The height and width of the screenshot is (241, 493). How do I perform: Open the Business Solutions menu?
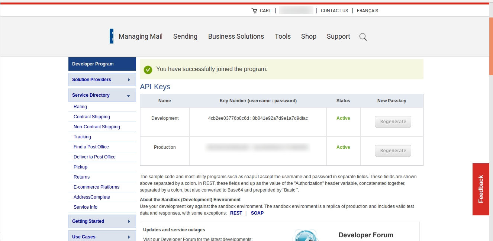[236, 36]
